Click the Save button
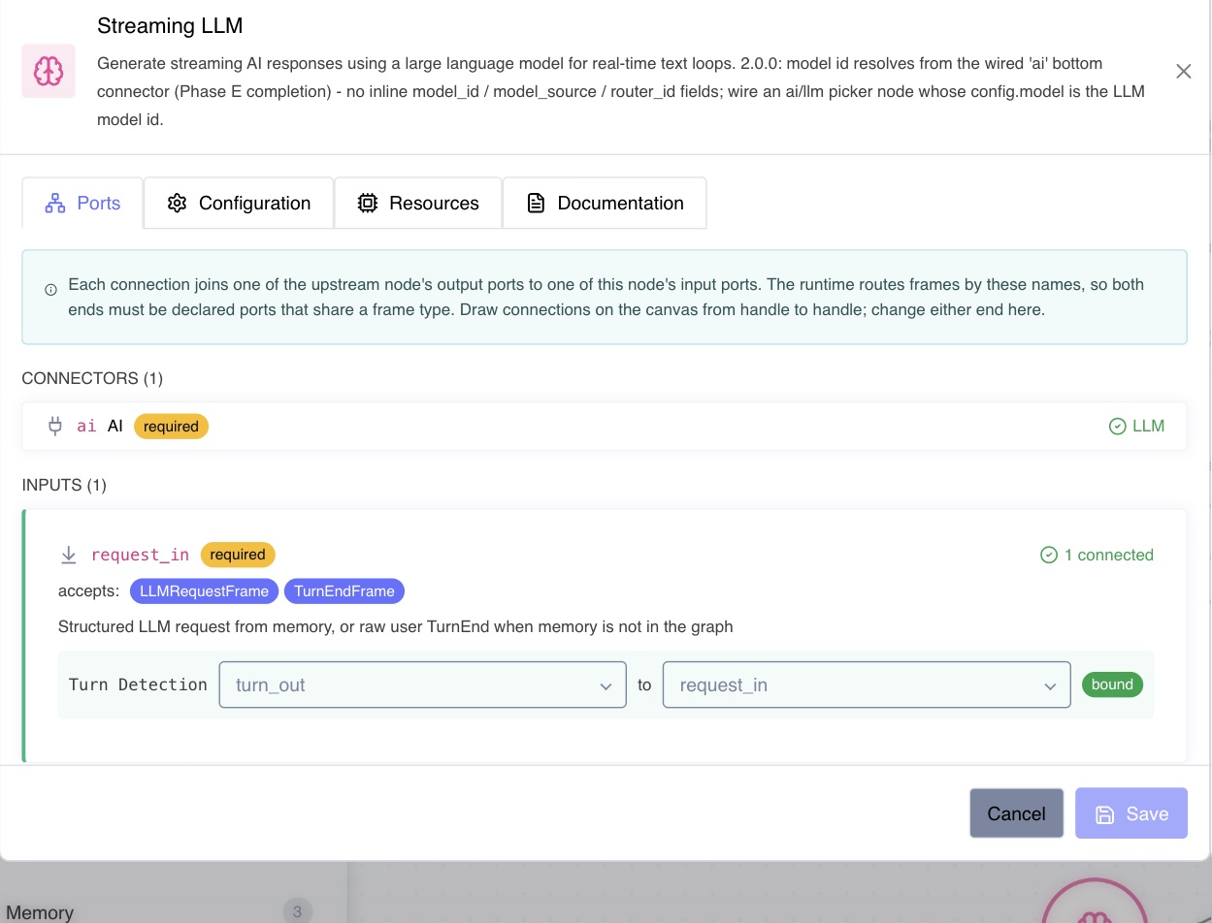 (1131, 813)
